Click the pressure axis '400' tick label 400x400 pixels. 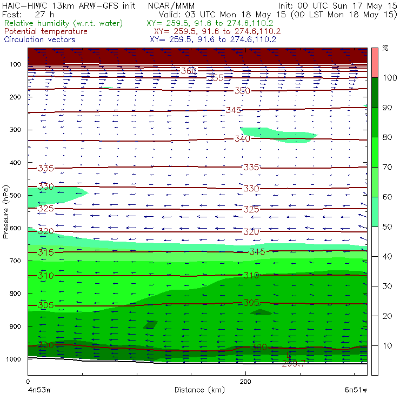[15, 163]
